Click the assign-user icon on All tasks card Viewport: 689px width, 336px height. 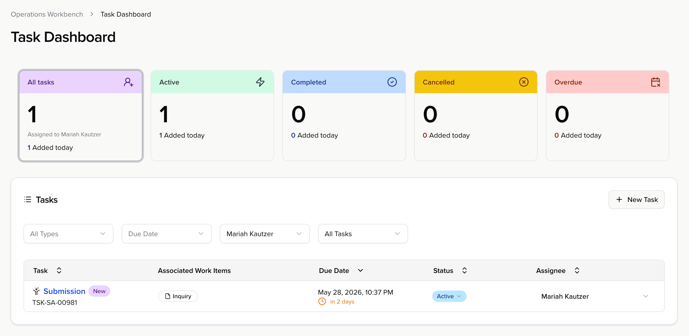[x=128, y=82]
